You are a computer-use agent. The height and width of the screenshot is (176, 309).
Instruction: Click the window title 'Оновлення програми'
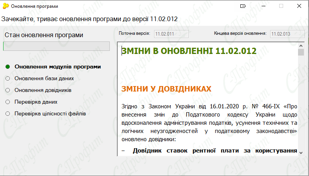(35, 6)
